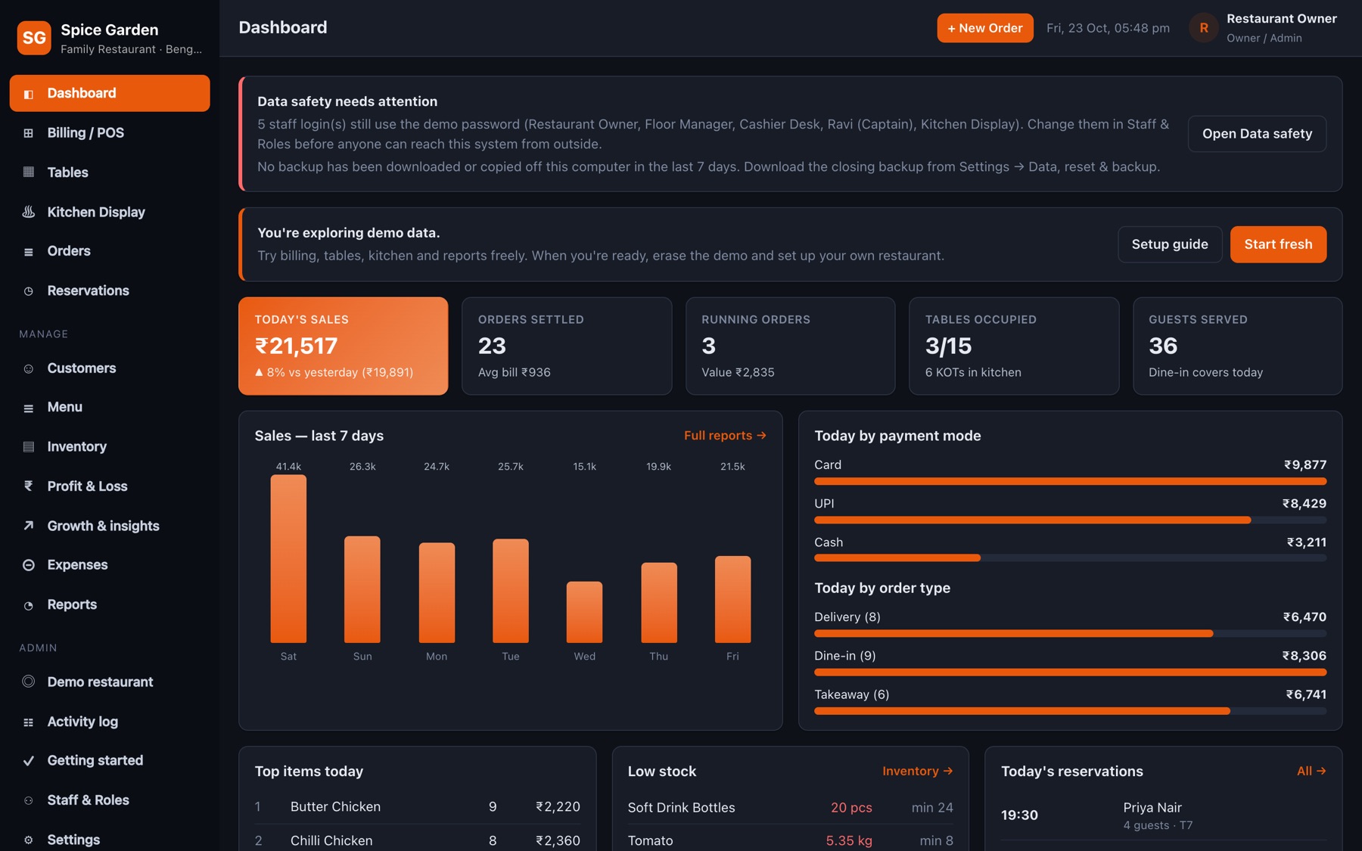Open the Inventory link in Low stock
The height and width of the screenshot is (851, 1362).
point(917,771)
